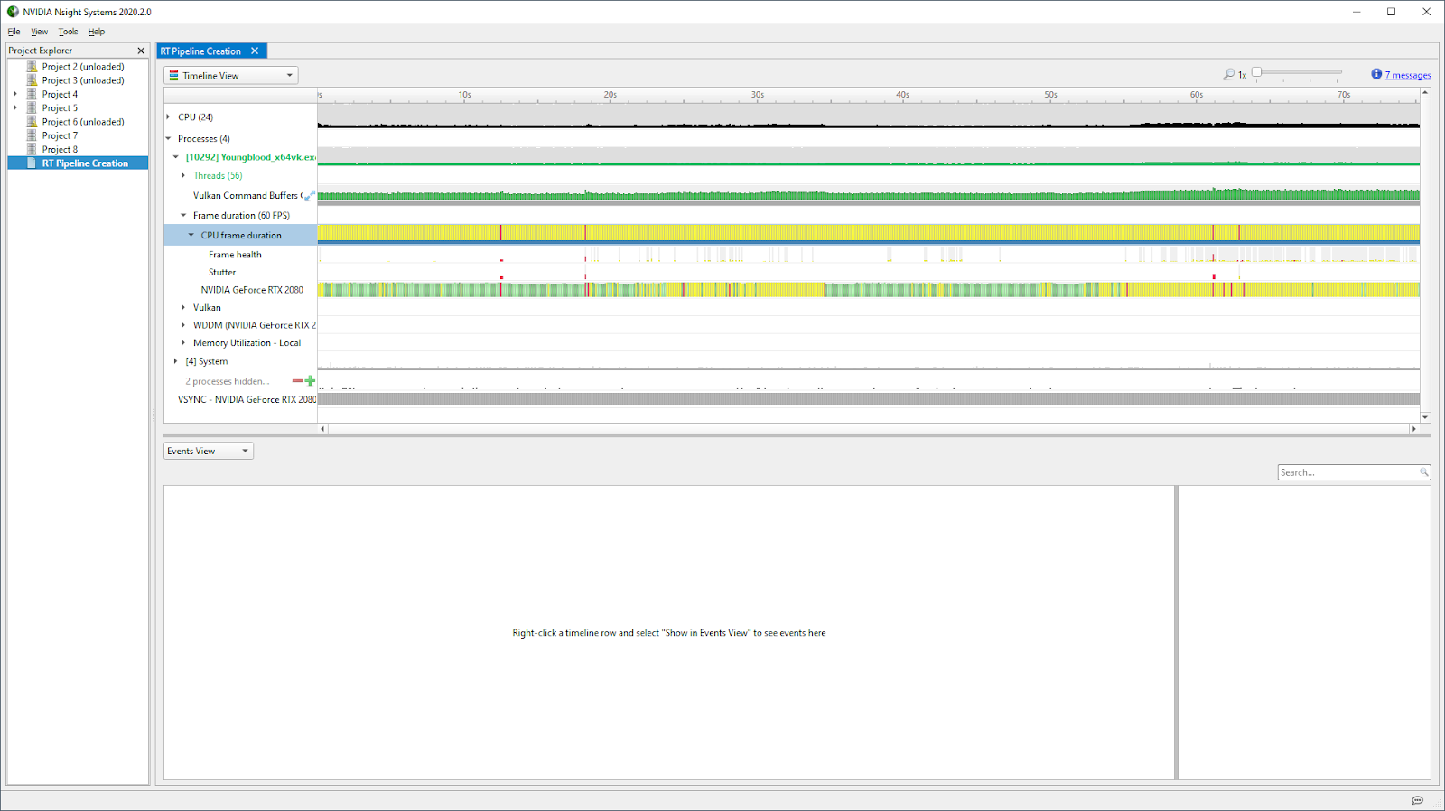Click the search magnifier in Events search box
Screen dimensions: 1445x811
[1423, 472]
